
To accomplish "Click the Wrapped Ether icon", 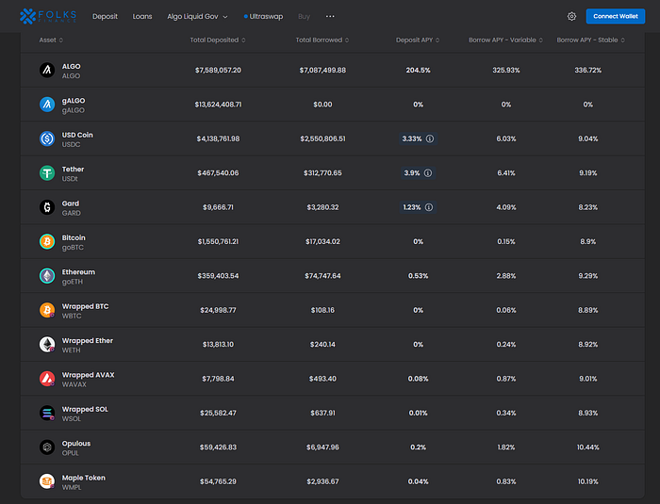I will click(47, 344).
